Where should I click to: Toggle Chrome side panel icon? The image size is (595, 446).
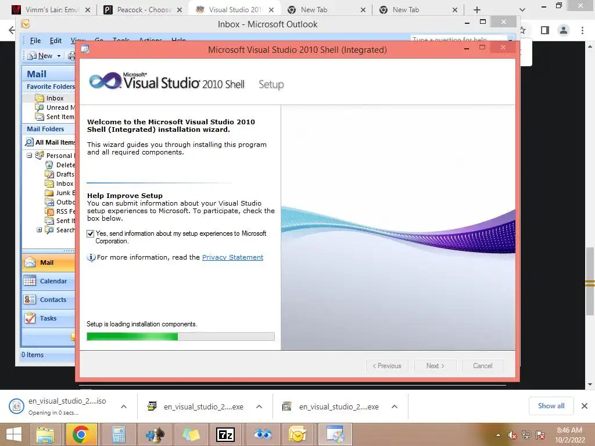(545, 30)
